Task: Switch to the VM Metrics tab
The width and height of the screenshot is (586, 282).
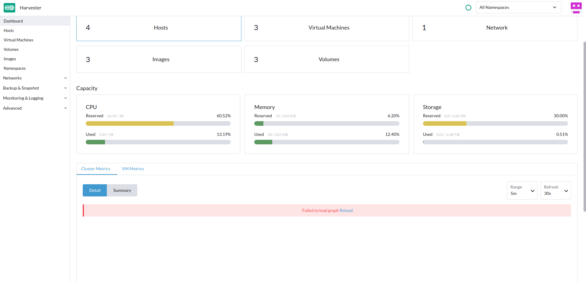Action: coord(133,169)
